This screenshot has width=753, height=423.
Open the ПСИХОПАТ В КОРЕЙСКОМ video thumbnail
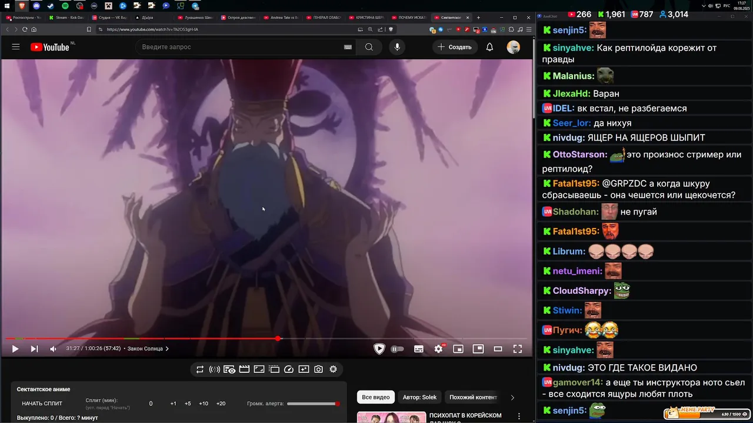coord(391,418)
